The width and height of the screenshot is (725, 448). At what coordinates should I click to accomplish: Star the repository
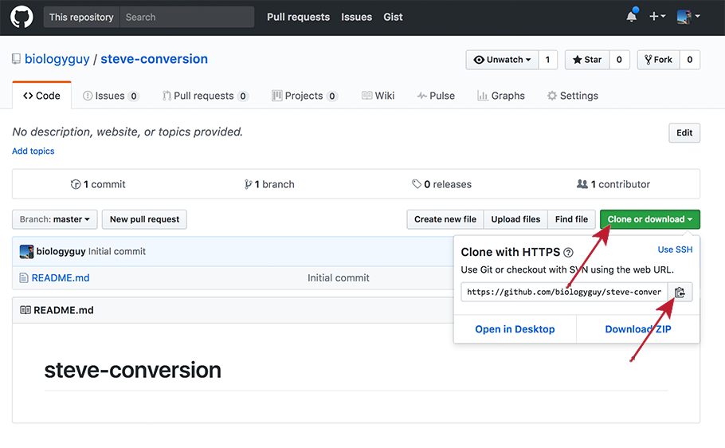(x=587, y=60)
